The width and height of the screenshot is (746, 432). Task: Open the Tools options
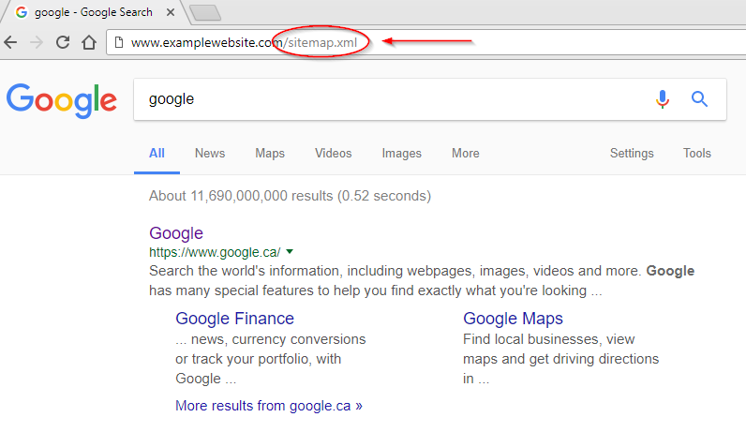pos(697,153)
